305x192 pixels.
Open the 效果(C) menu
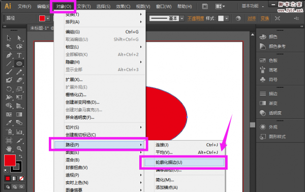[123, 7]
